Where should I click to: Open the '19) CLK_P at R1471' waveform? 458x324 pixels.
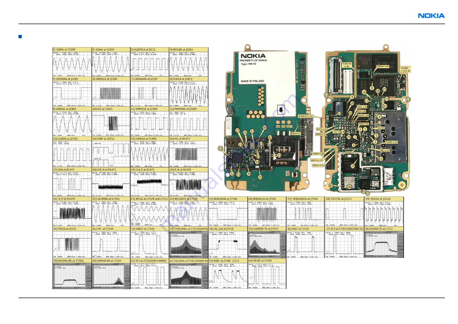[150, 184]
